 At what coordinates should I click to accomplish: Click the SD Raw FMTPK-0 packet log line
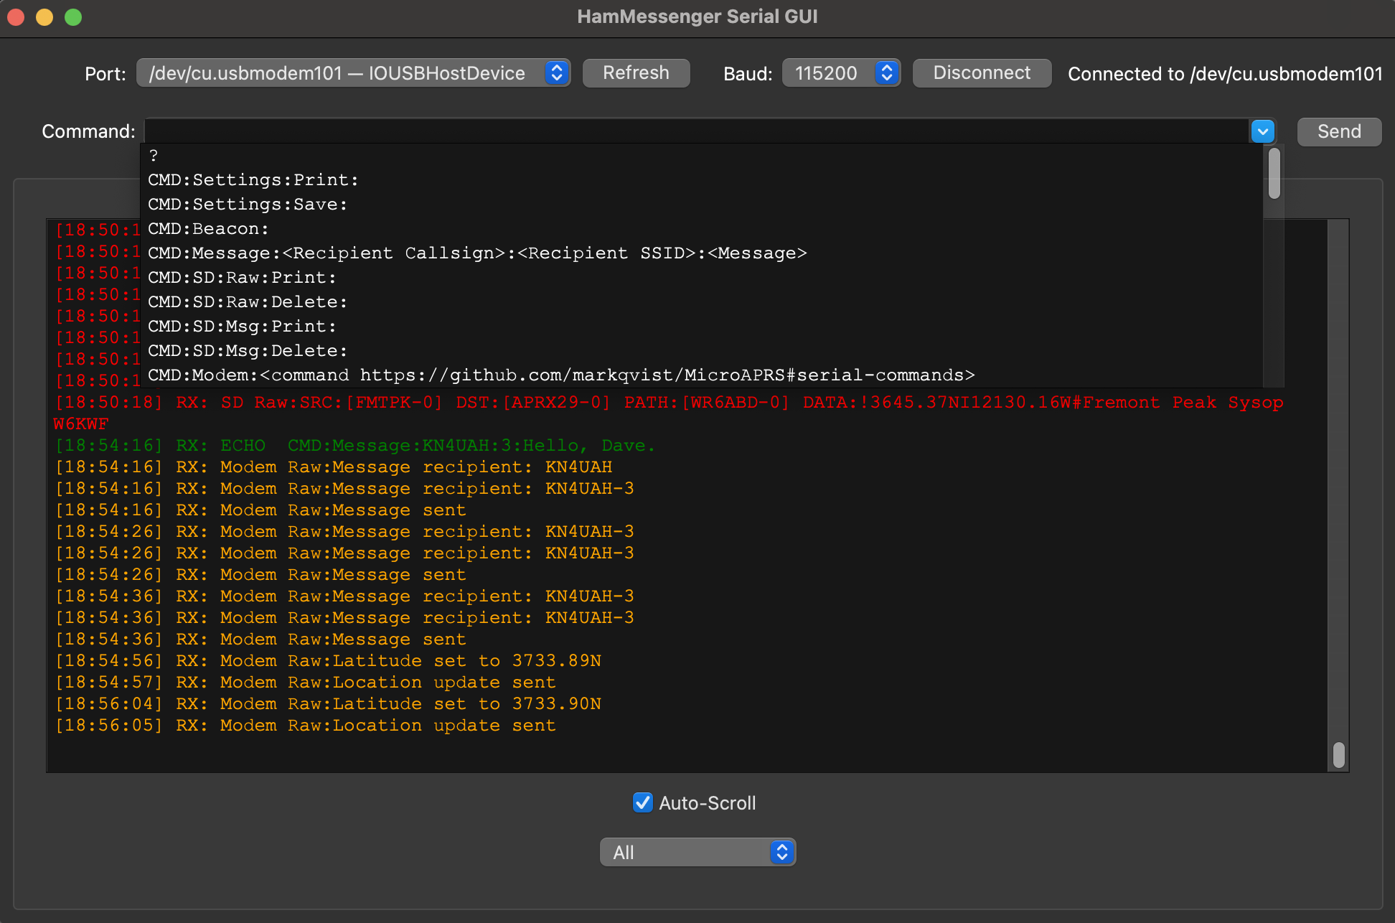(669, 413)
